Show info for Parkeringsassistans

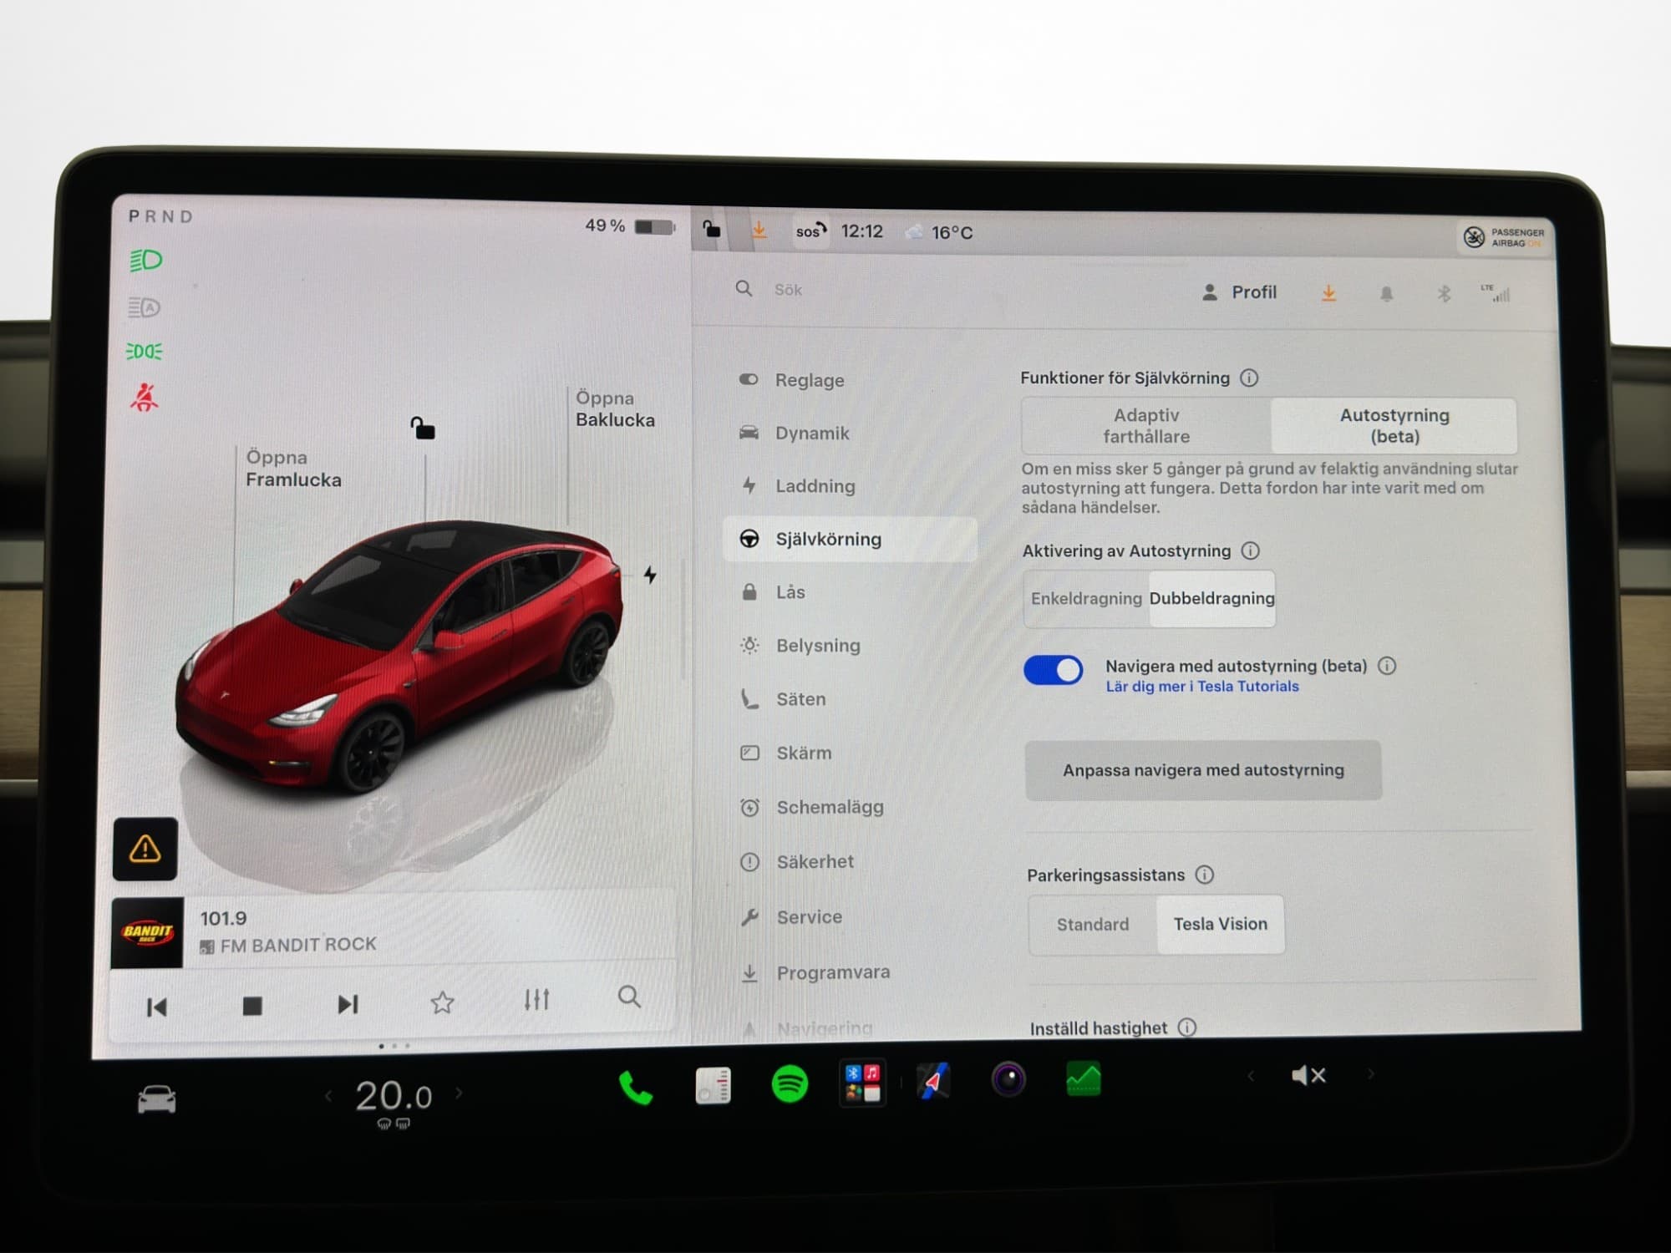(x=1204, y=875)
